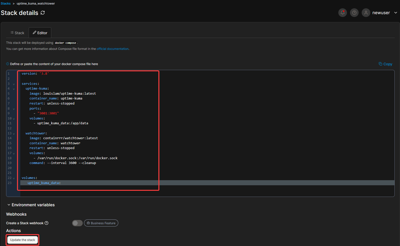Select the Editor tab

pyautogui.click(x=40, y=33)
